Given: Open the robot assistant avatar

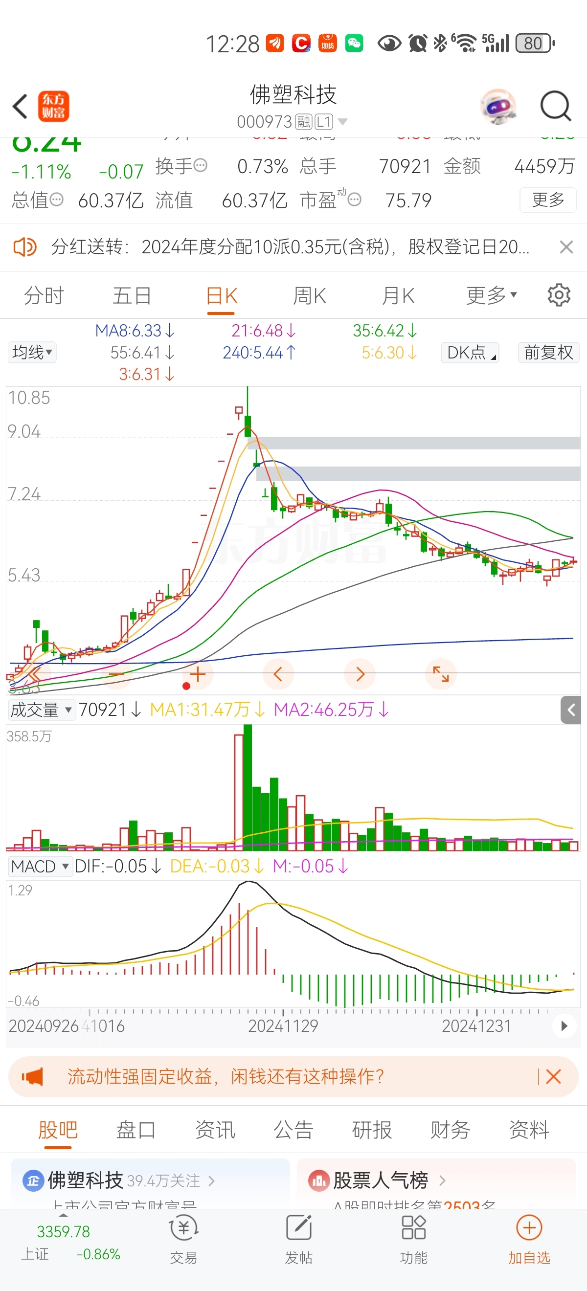Looking at the screenshot, I should 498,106.
